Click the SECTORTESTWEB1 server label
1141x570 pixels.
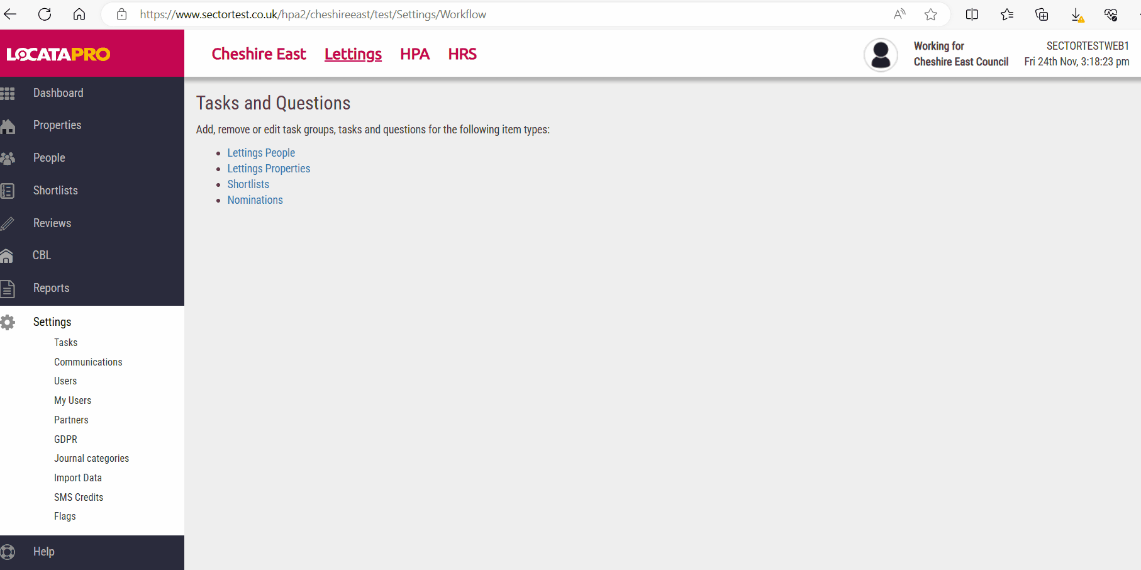1088,46
